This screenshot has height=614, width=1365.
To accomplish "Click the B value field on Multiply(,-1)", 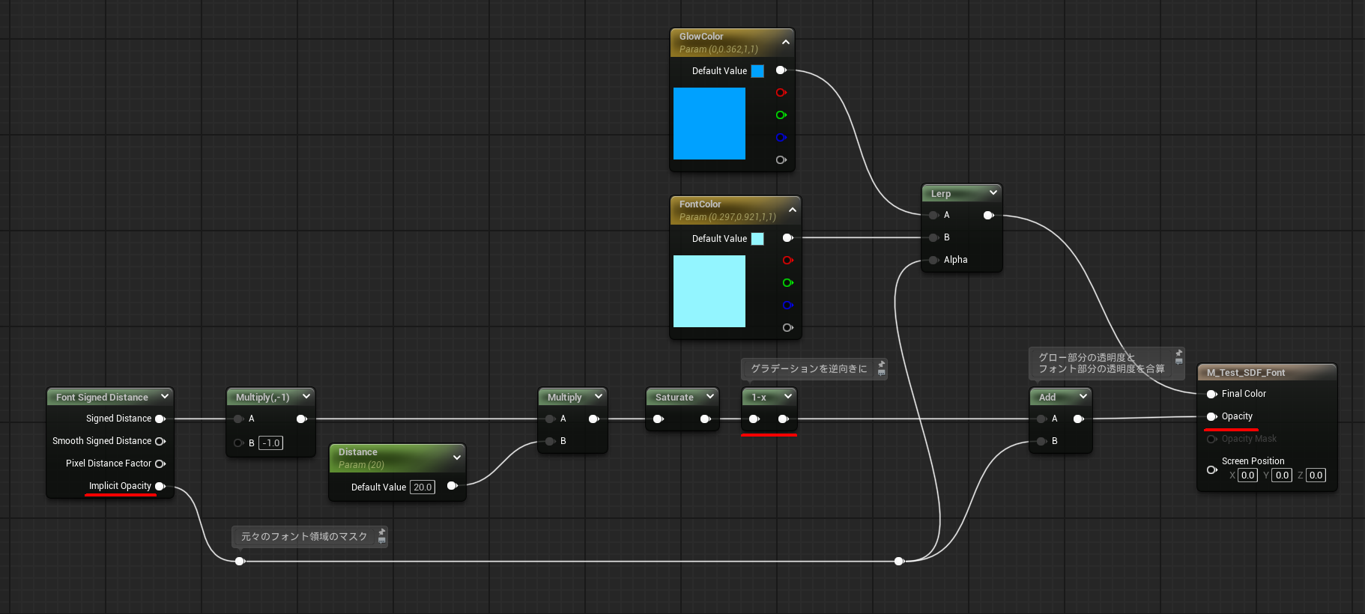I will pos(270,443).
